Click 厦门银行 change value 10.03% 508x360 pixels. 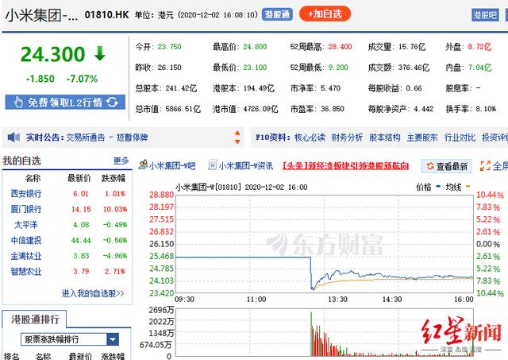115,209
